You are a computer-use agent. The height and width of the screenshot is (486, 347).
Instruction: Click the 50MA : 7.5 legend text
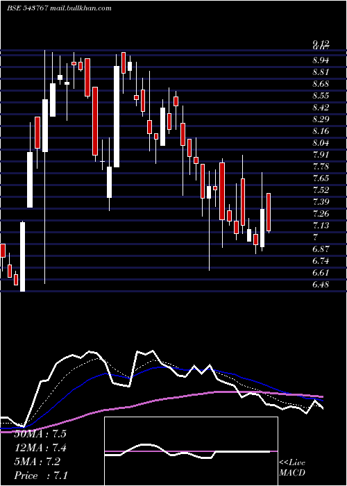(x=40, y=434)
